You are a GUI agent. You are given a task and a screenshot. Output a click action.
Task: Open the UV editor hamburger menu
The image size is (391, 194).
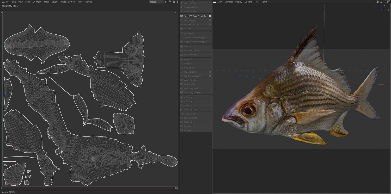click(3, 2)
